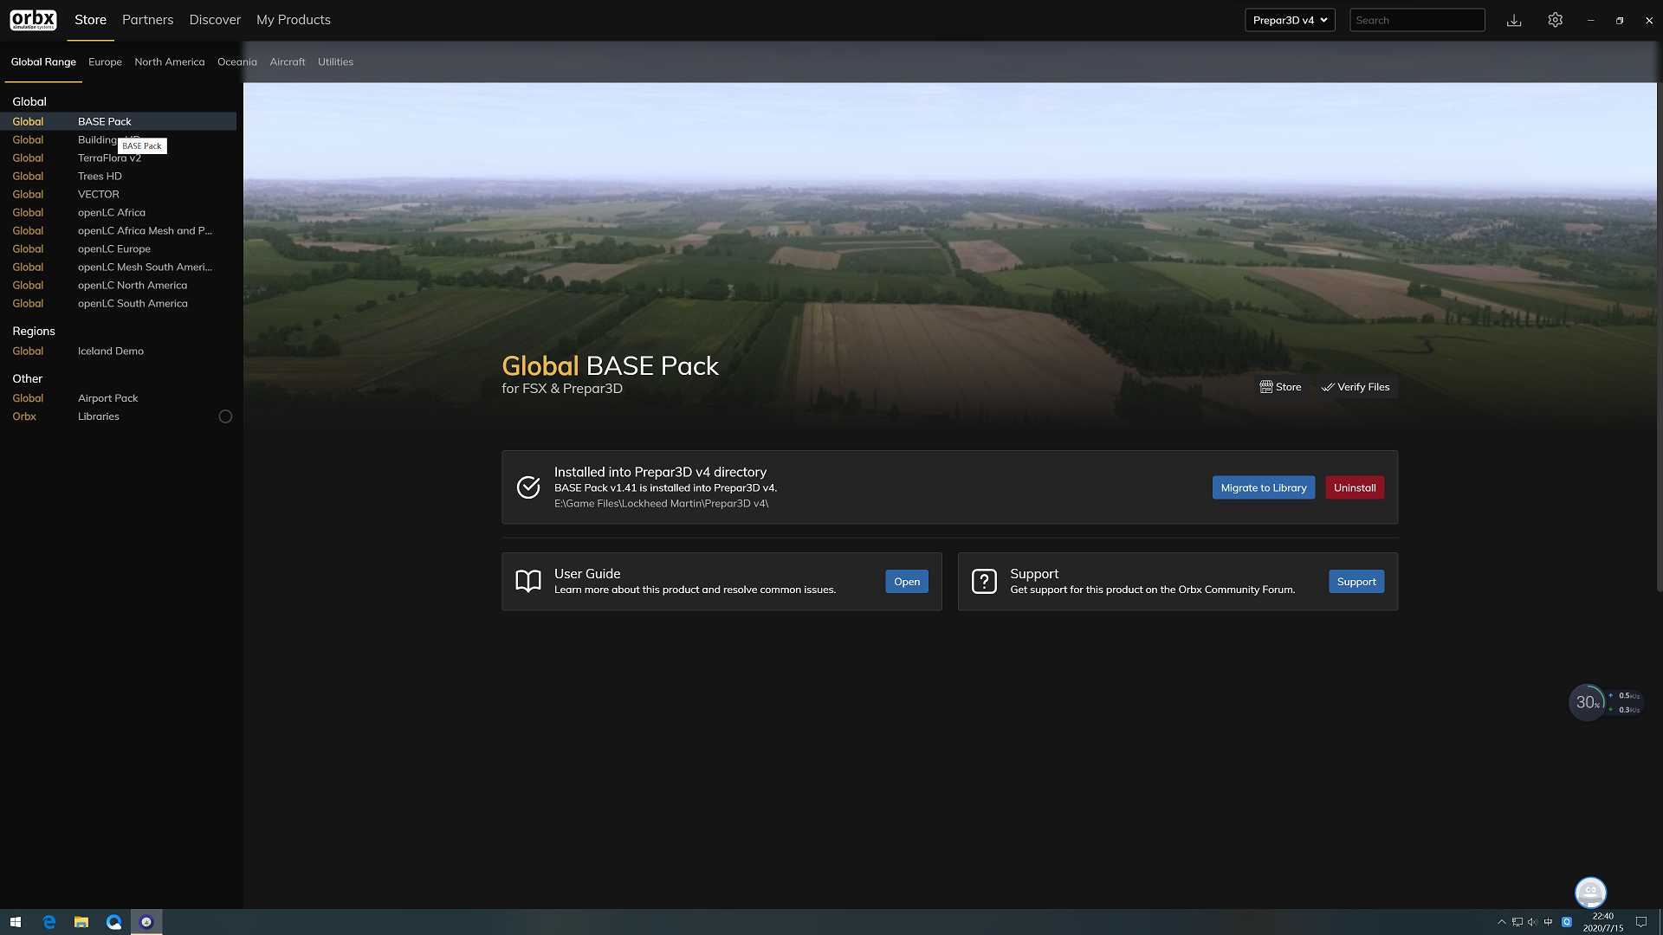Screen dimensions: 1663x935
Task: Select Global Trees HD product
Action: [x=118, y=177]
